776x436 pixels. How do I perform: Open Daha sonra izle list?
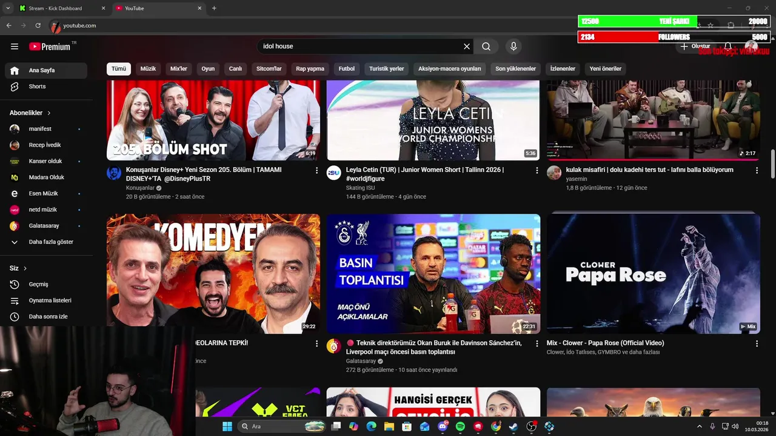tap(46, 317)
